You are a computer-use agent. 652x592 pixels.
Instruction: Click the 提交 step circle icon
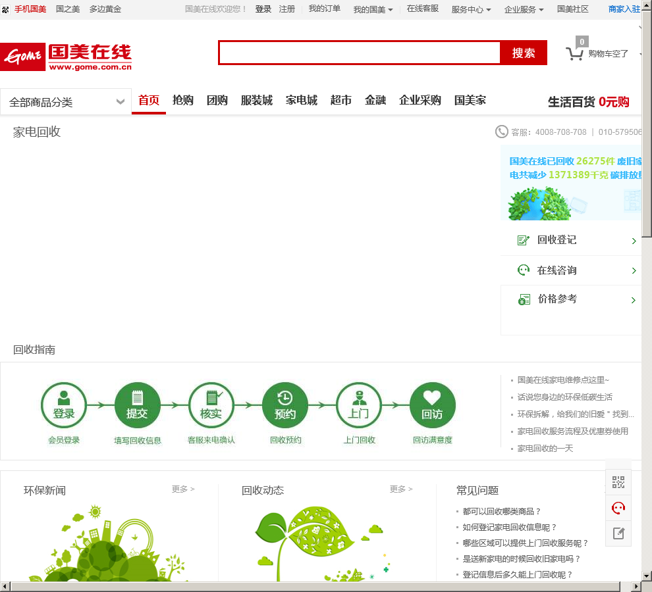click(137, 405)
